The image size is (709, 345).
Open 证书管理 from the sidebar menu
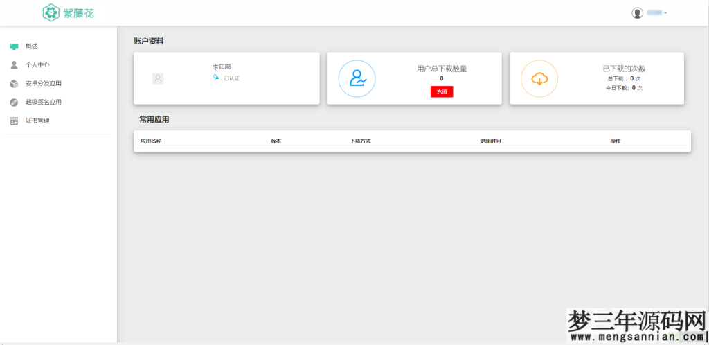point(37,121)
